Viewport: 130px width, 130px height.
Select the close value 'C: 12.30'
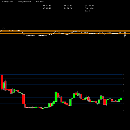click(x=47, y=8)
